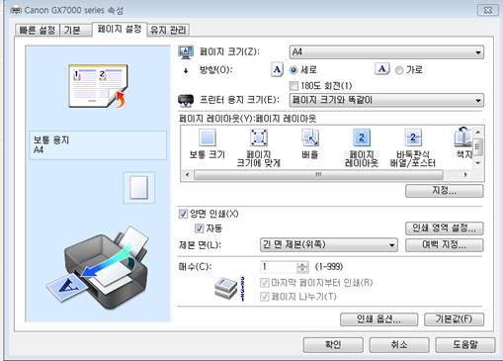Image resolution: width=503 pixels, height=361 pixels.
Task: Select the 바둑판식 배열/포스터 icon
Action: pyautogui.click(x=413, y=137)
